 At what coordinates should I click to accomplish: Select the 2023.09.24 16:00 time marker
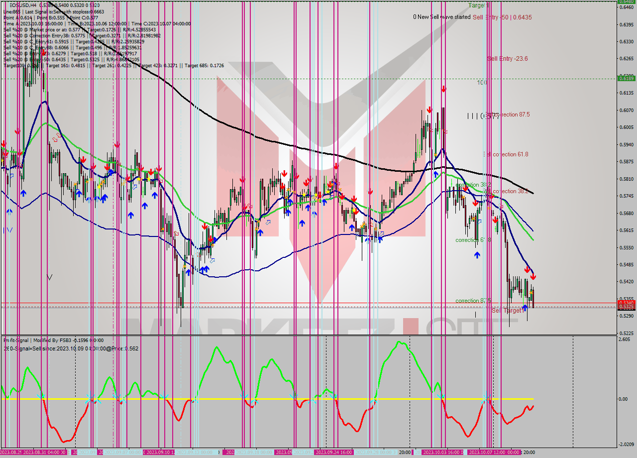(333, 453)
